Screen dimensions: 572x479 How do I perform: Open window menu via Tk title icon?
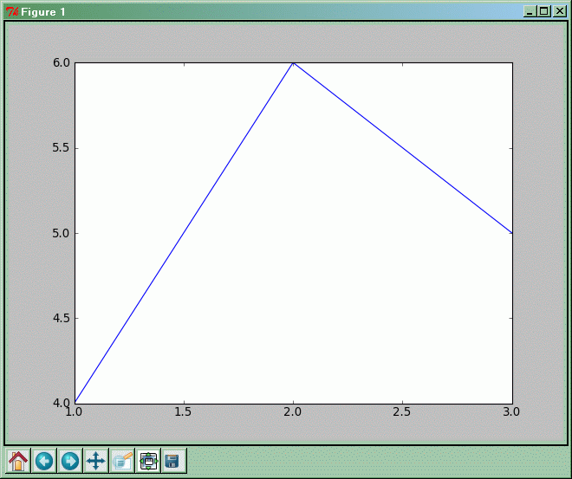pos(11,11)
